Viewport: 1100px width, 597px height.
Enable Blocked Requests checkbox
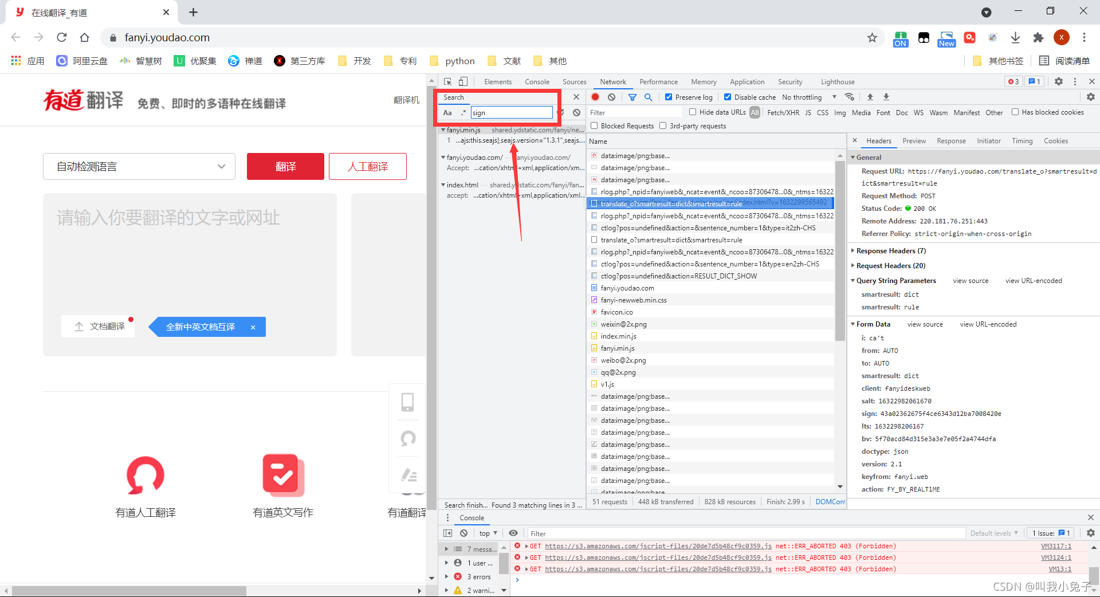pyautogui.click(x=594, y=125)
